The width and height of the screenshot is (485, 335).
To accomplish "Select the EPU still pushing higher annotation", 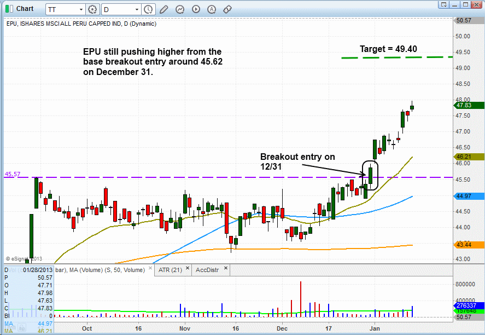I will click(153, 62).
